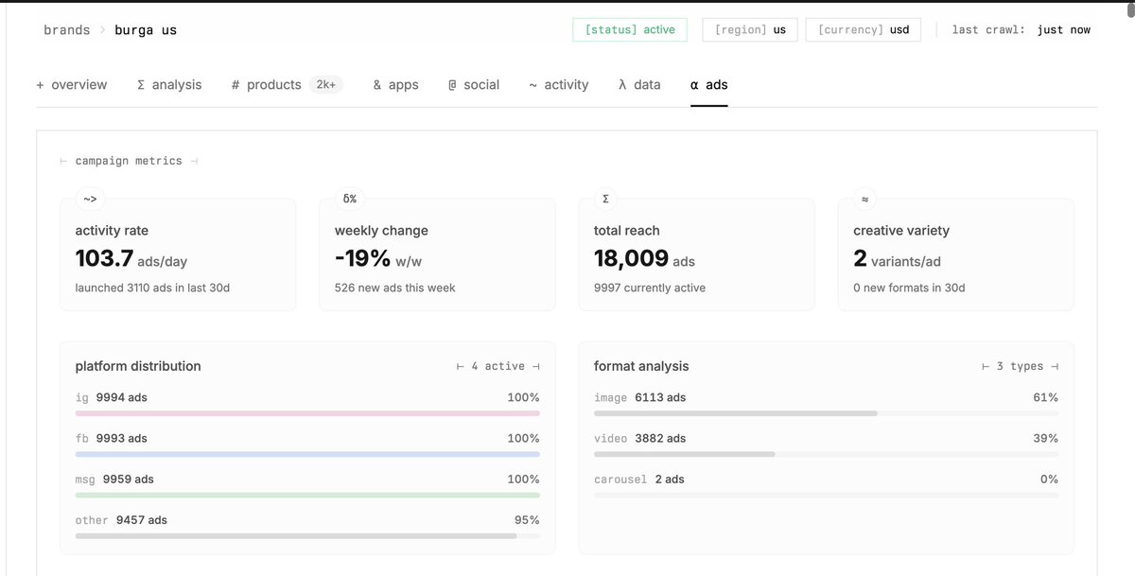Select the λ data icon tab

click(x=639, y=84)
